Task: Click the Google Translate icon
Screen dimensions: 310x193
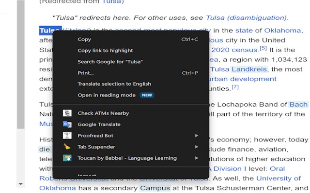Action: click(67, 124)
